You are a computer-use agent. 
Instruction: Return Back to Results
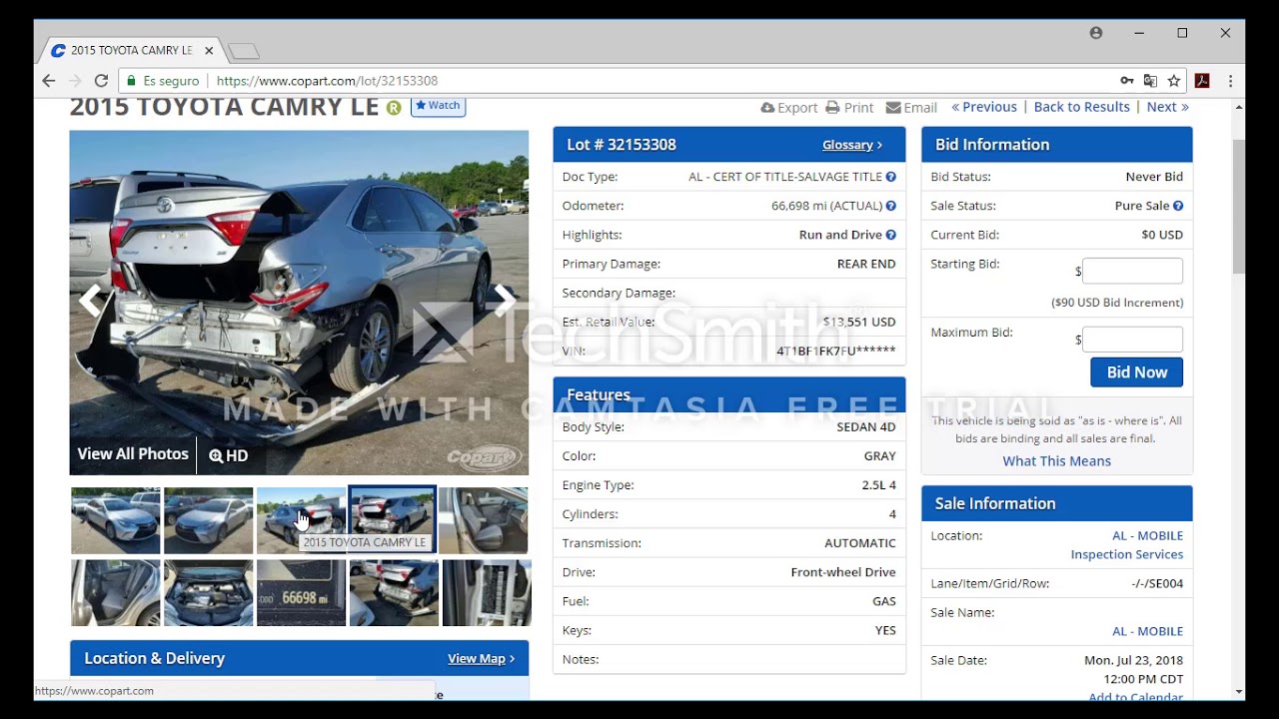click(x=1081, y=107)
